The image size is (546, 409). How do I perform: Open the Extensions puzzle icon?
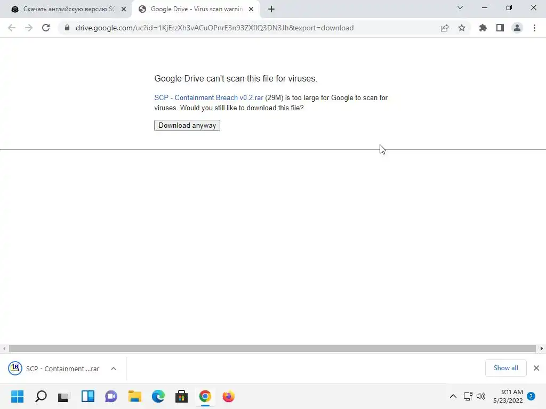[x=483, y=28]
